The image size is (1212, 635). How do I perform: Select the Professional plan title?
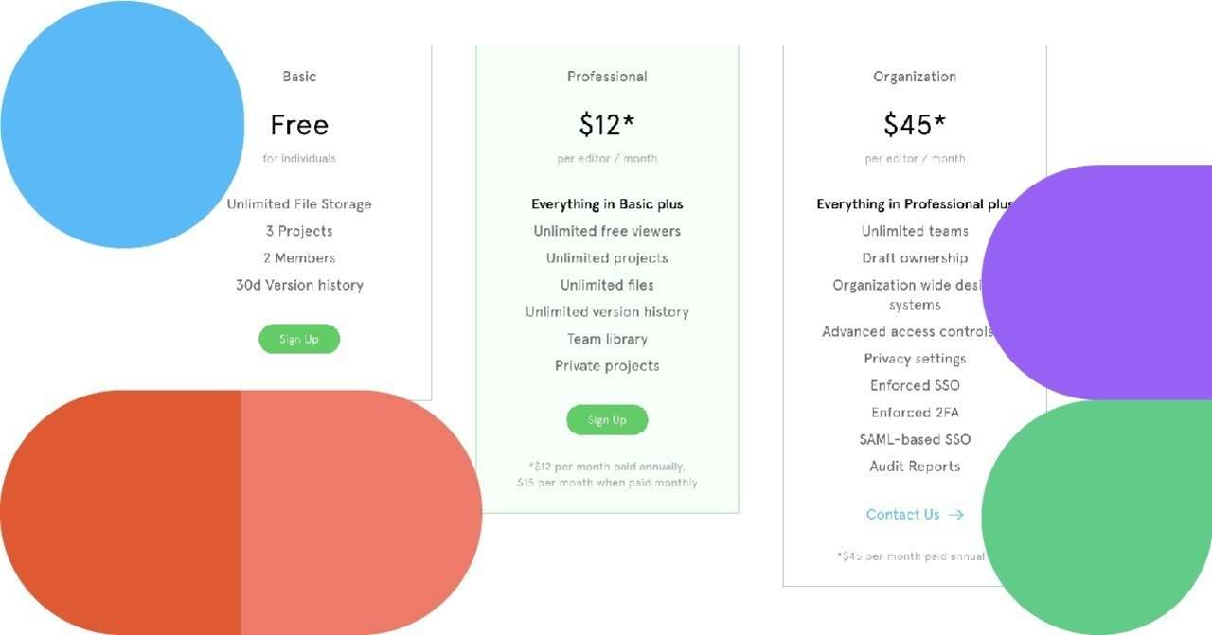point(607,77)
